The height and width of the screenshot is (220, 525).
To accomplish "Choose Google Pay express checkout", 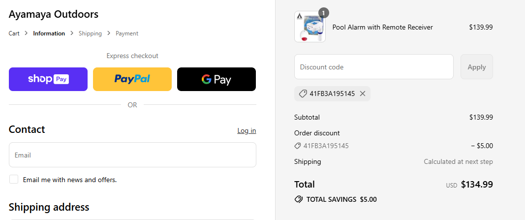I will point(216,79).
